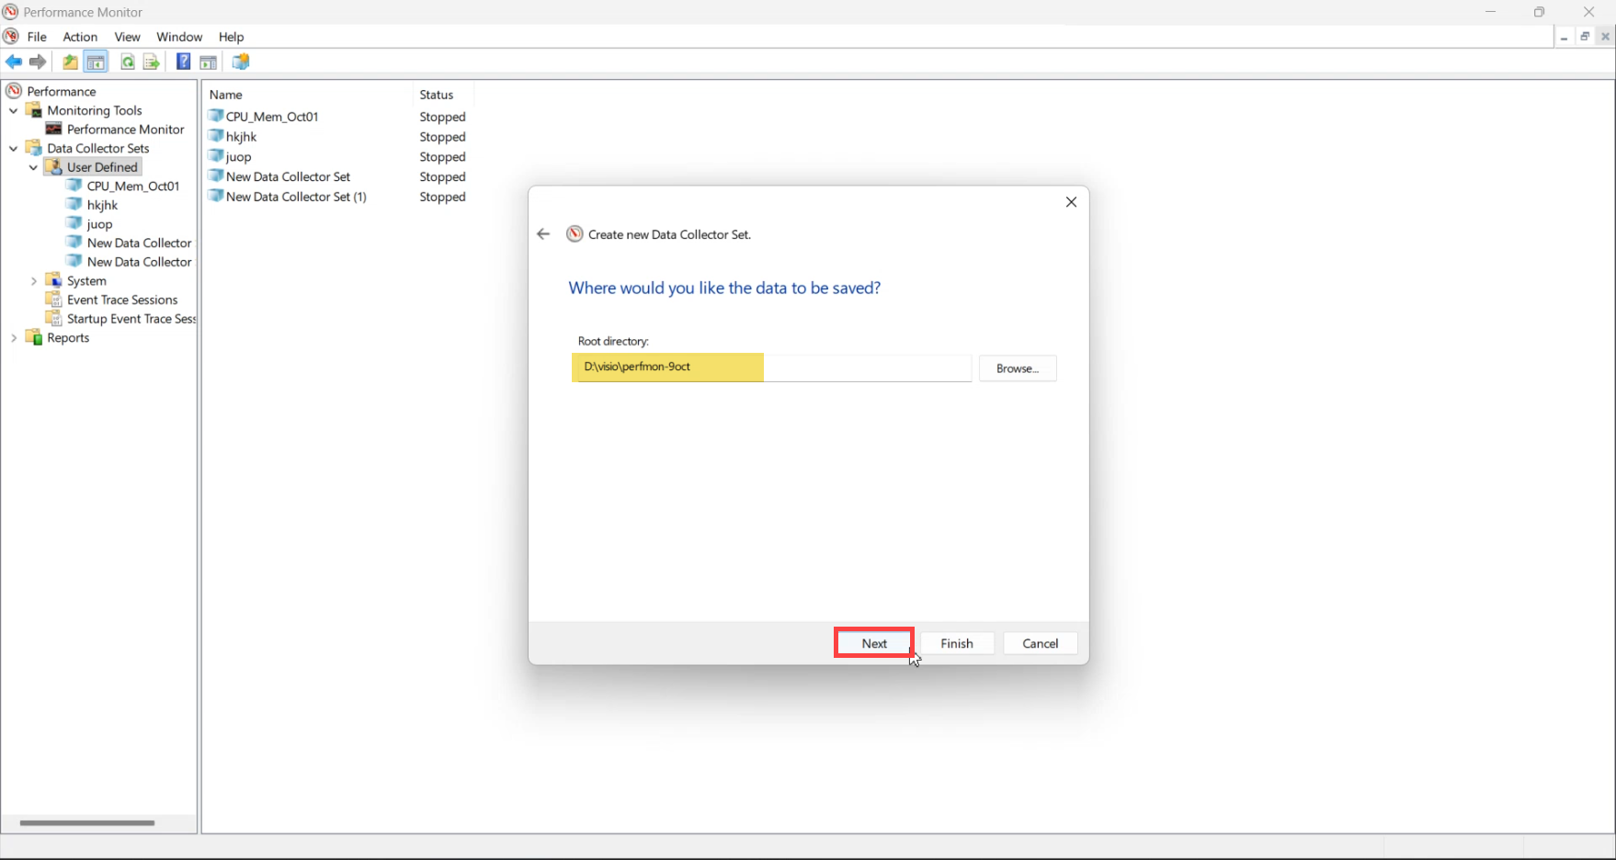The image size is (1616, 860).
Task: Click the Back arrow toolbar icon
Action: coord(14,62)
